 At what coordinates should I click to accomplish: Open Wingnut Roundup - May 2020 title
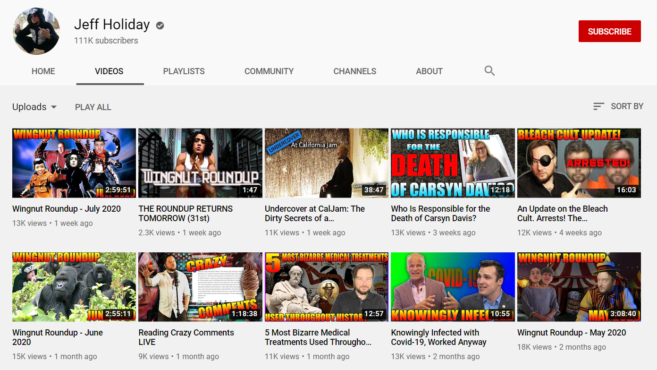pos(572,333)
